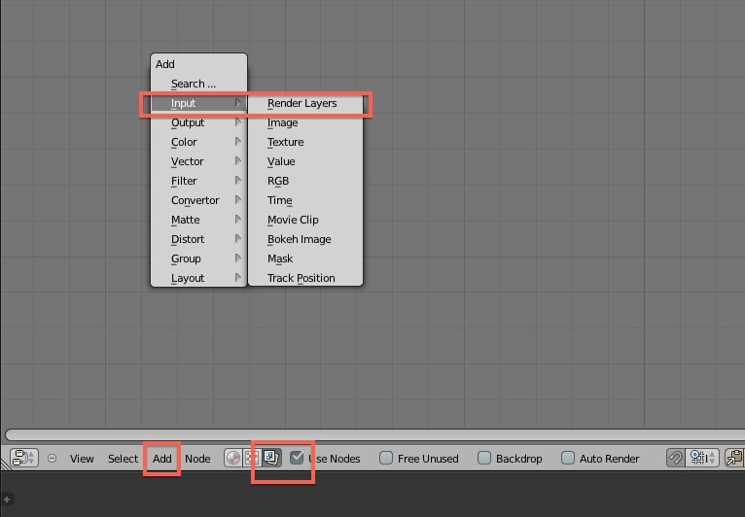Open the editor type selector icon
Screen dimensions: 745x517
click(23, 458)
